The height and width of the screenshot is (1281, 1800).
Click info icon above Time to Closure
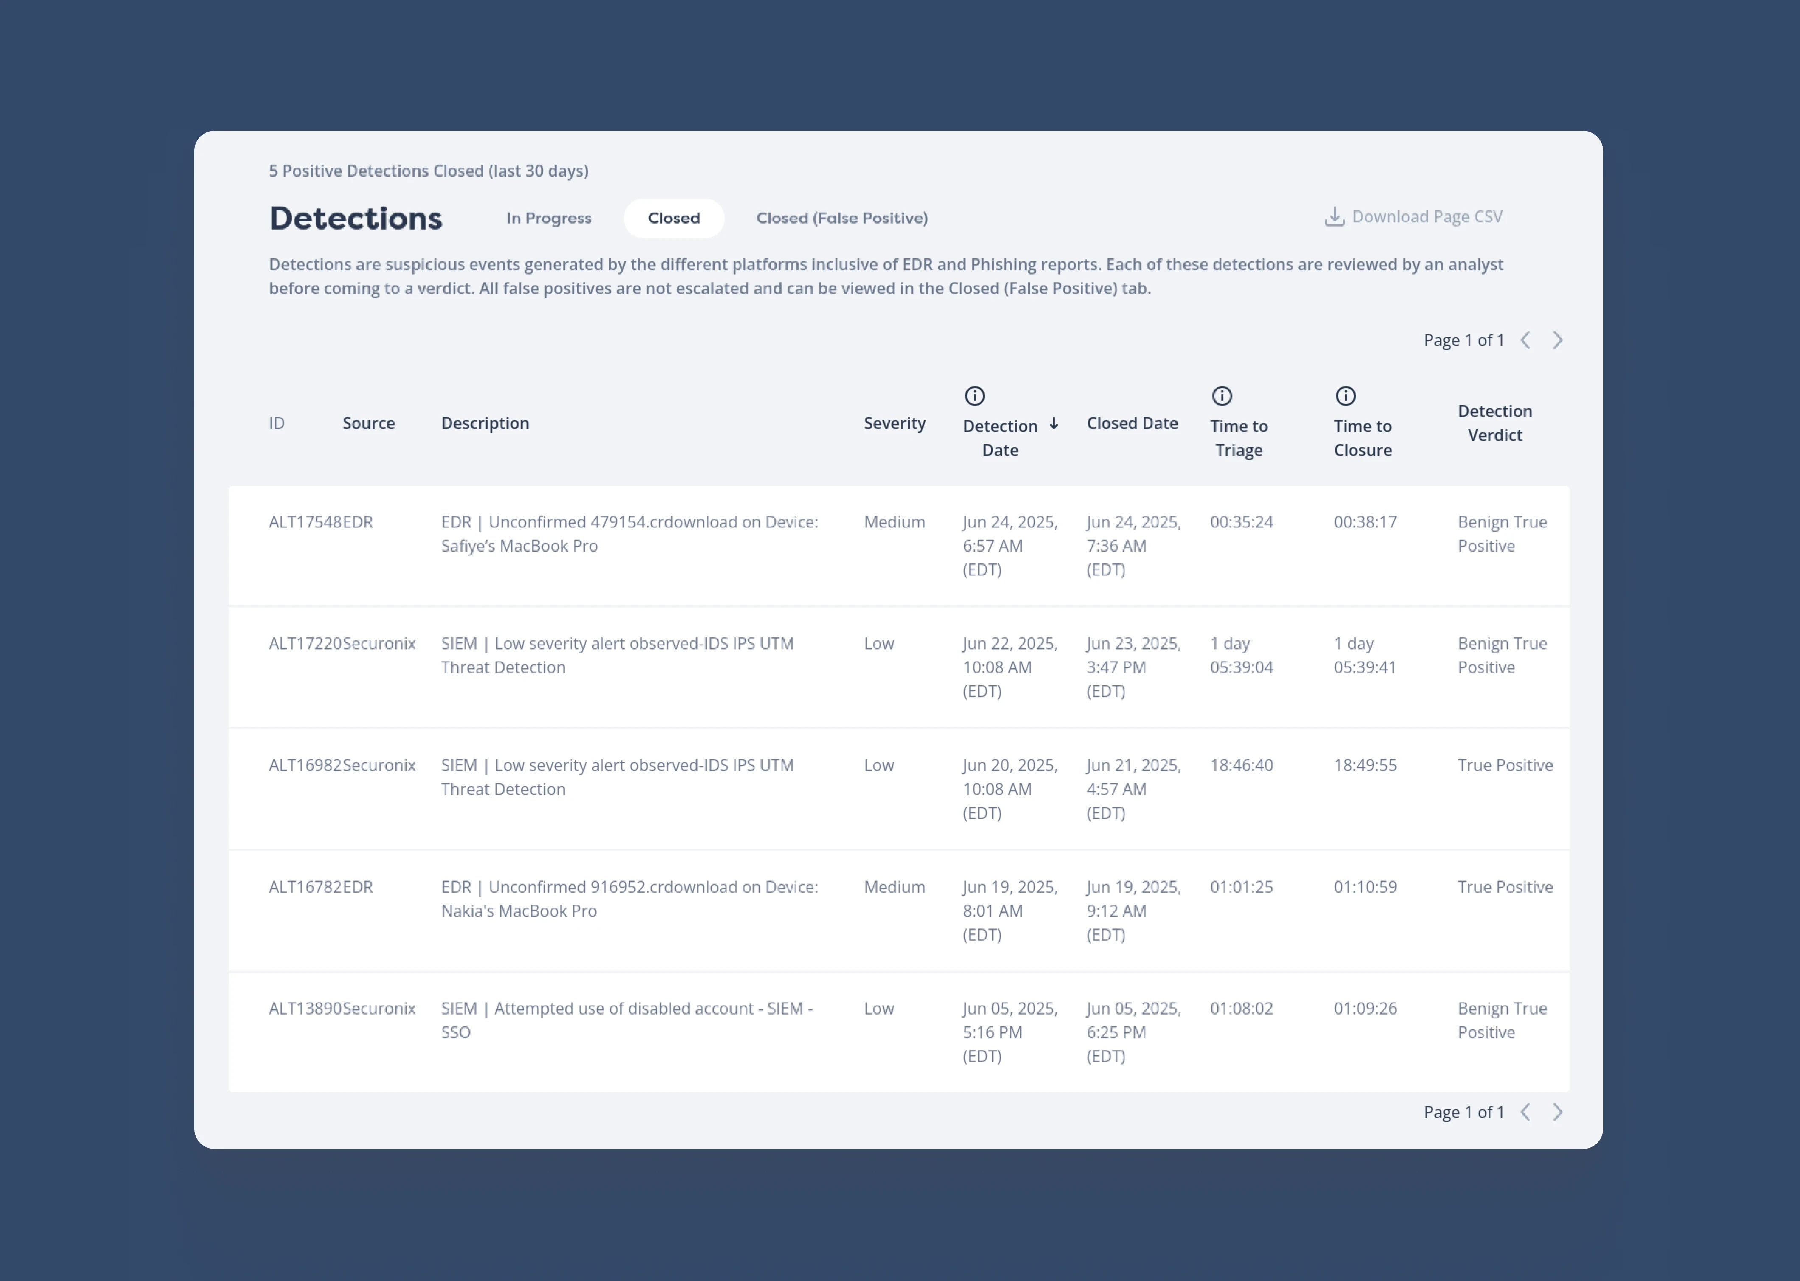pyautogui.click(x=1346, y=396)
